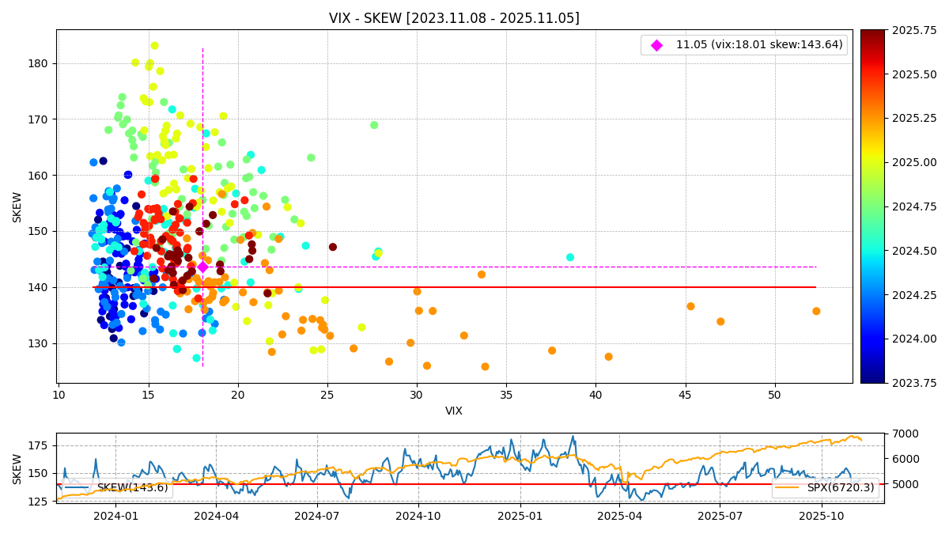Click the blue SKEW line sample in lower legend
Image resolution: width=949 pixels, height=534 pixels.
click(76, 488)
